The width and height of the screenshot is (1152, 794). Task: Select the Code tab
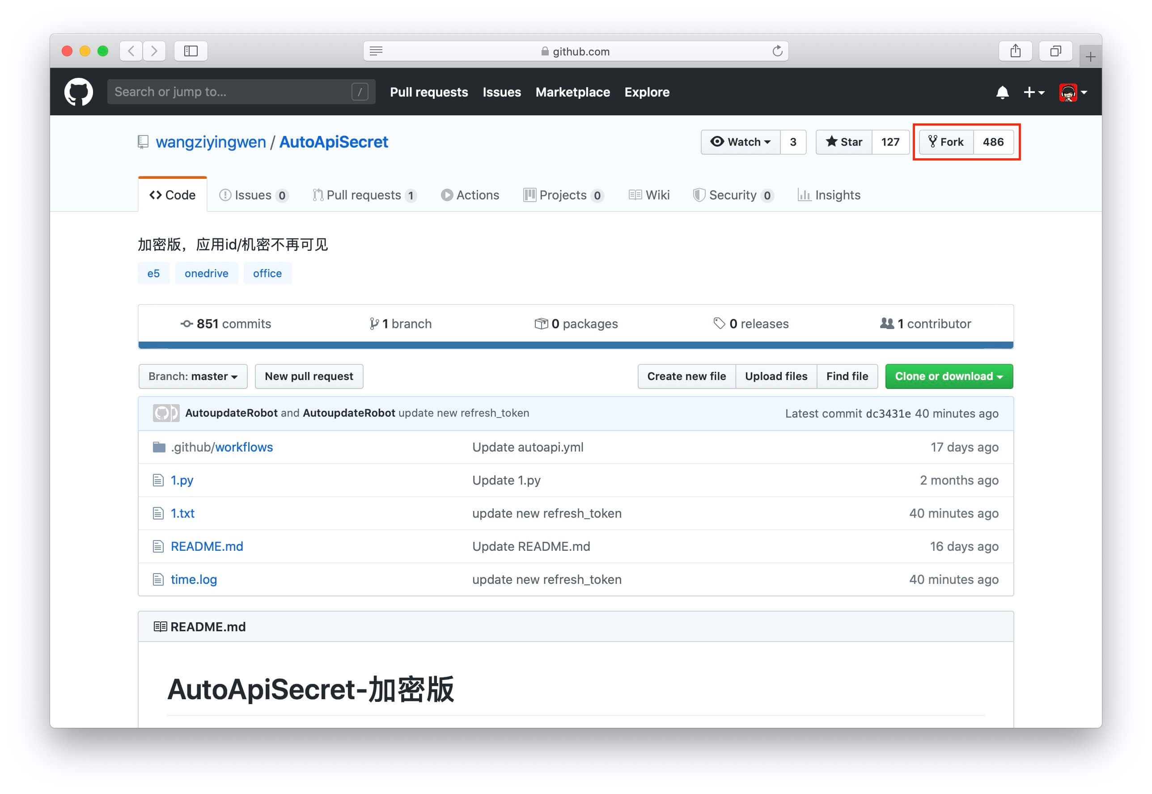172,195
